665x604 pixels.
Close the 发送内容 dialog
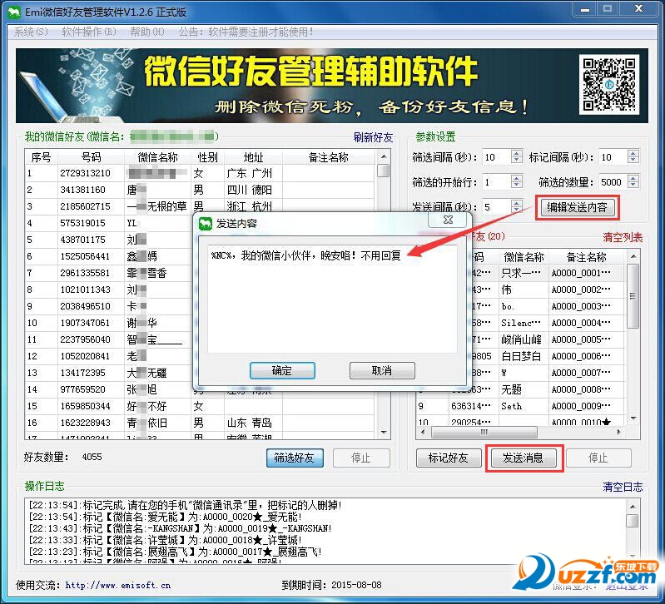(449, 220)
